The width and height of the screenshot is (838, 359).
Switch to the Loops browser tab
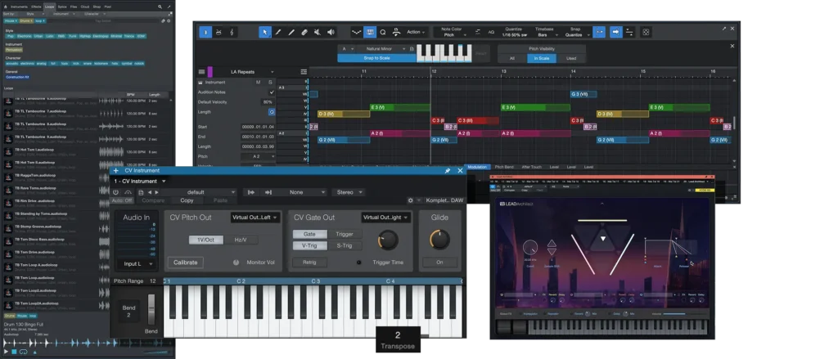(49, 6)
